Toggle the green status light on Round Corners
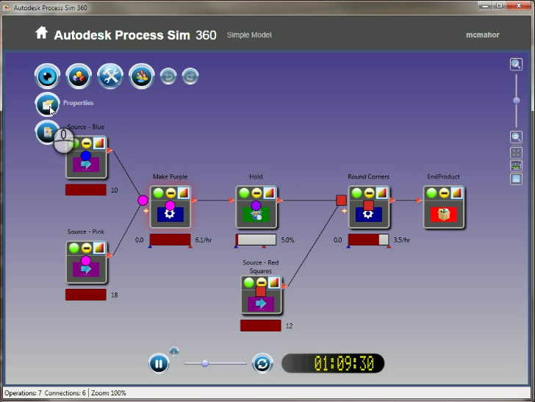Image resolution: width=535 pixels, height=402 pixels. point(357,193)
